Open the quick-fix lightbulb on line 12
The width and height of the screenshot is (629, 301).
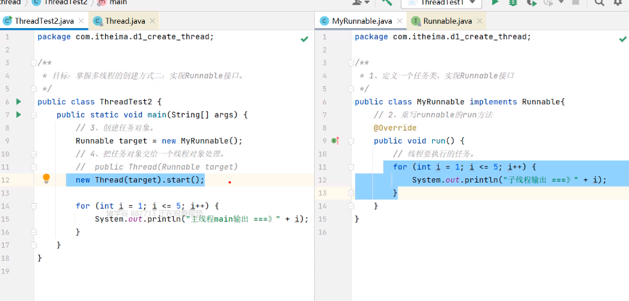click(46, 179)
